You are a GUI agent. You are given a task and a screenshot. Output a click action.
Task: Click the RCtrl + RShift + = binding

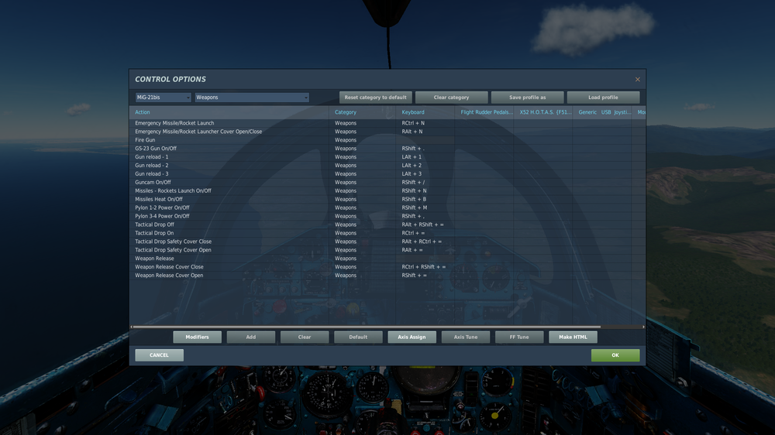424,266
